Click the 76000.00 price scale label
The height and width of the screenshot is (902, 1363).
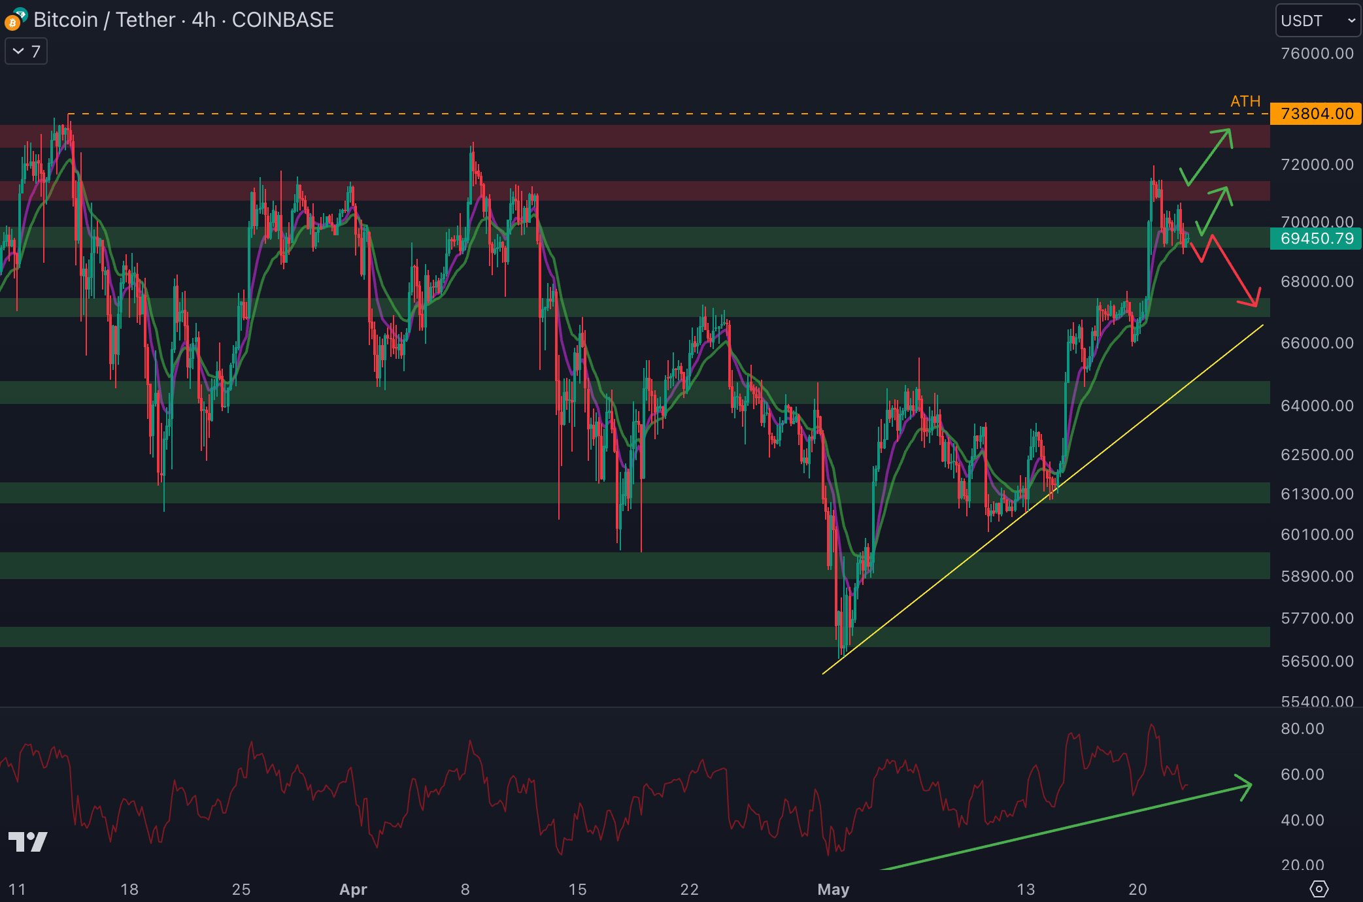1317,54
